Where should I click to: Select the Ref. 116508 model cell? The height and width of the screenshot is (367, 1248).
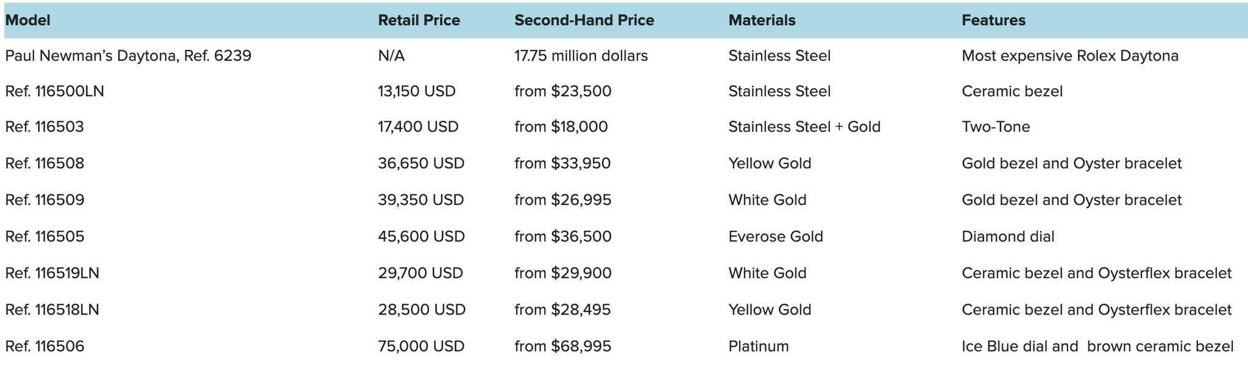click(x=44, y=163)
